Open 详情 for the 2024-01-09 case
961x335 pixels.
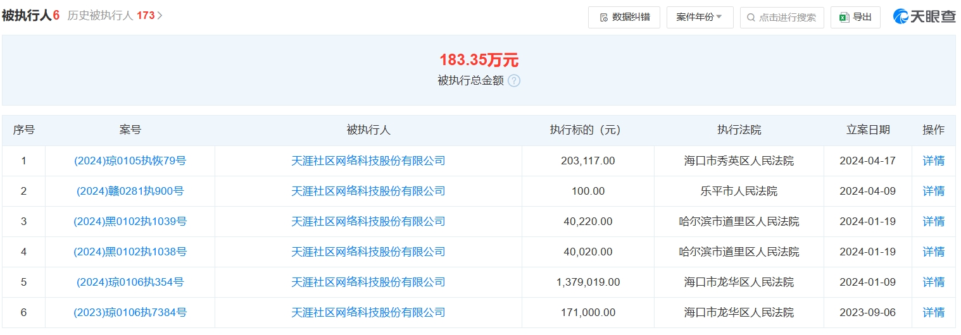coord(933,283)
